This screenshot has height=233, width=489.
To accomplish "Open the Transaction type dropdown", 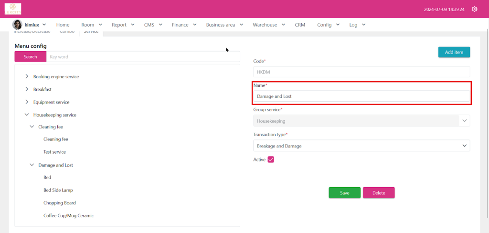I will tap(361, 146).
